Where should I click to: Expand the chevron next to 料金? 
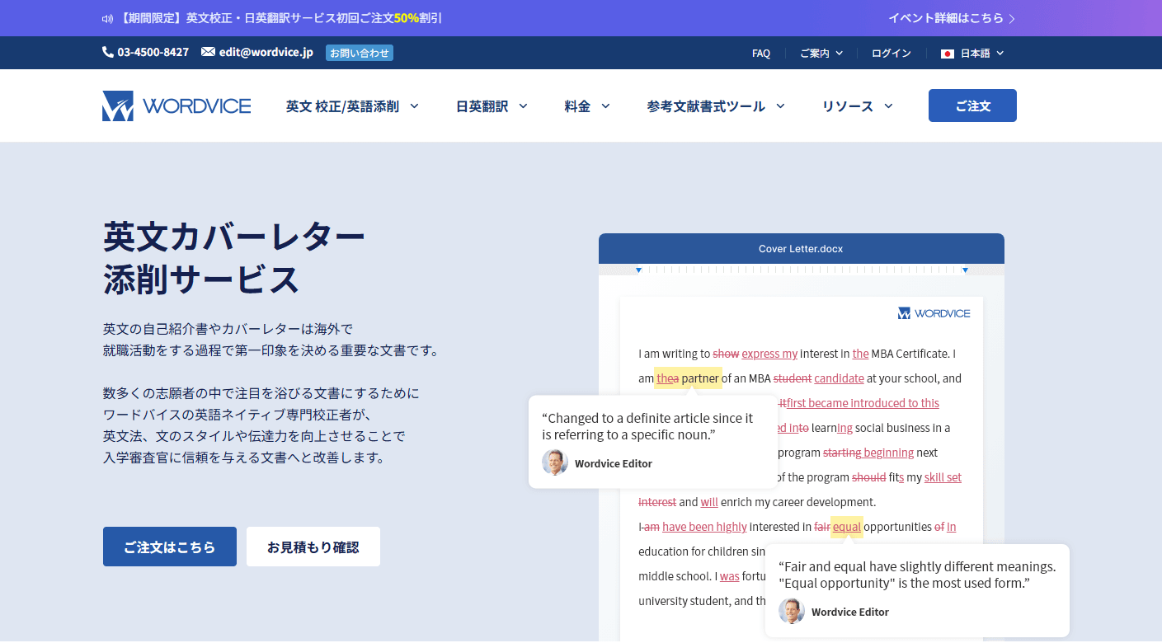coord(605,106)
